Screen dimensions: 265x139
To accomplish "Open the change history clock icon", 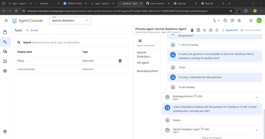I will click(225, 21).
